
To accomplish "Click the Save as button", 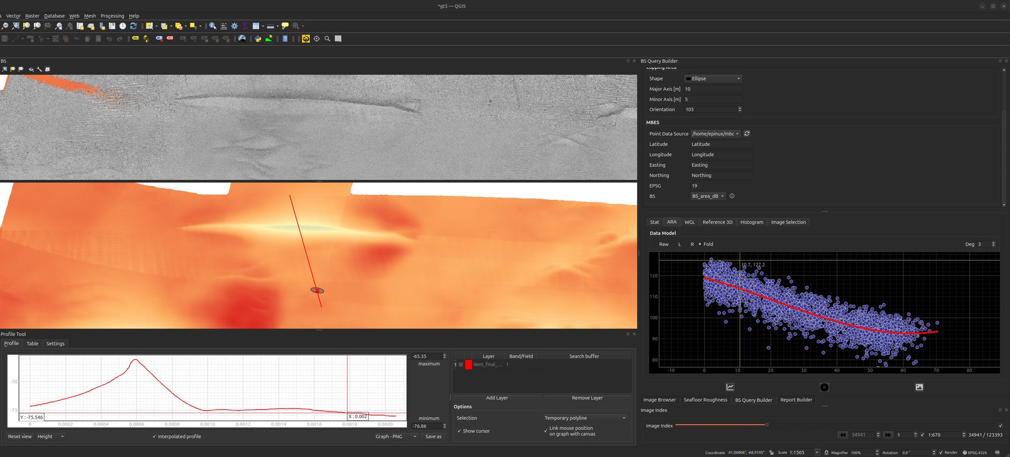I will [x=433, y=436].
